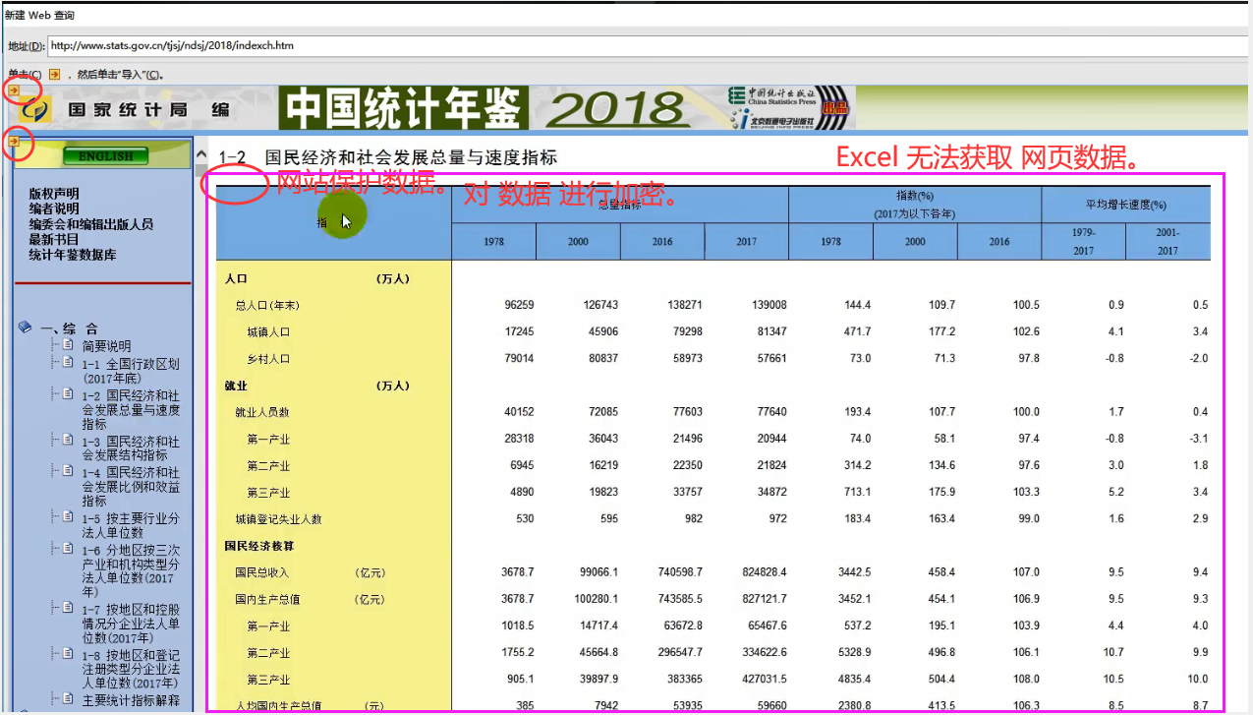Screen dimensions: 1253x715
Task: Open the 编者说明 link
Action: tap(54, 209)
